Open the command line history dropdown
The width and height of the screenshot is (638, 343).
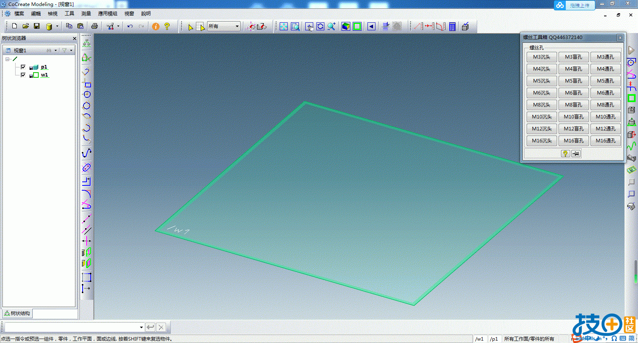point(141,327)
